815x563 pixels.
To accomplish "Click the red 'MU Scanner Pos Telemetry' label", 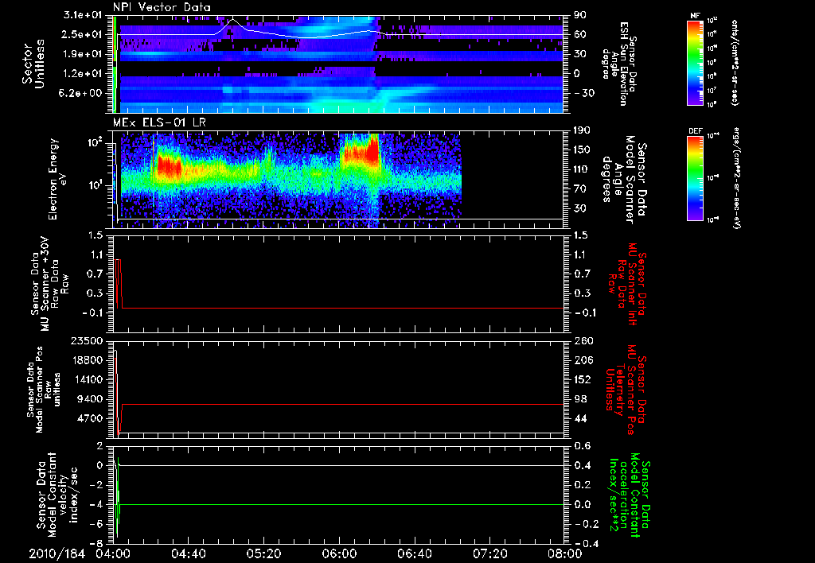I will coord(626,390).
